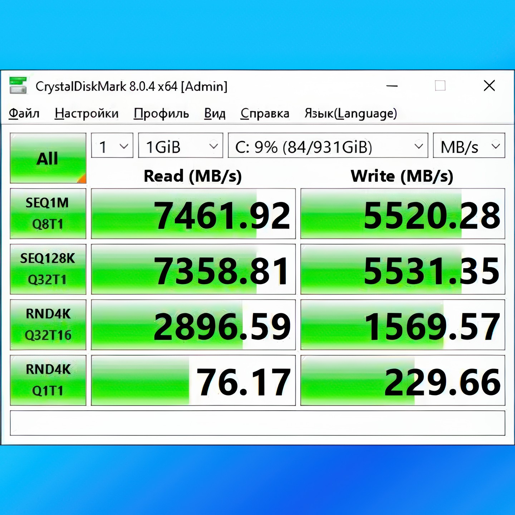The image size is (515, 515).
Task: Open the Вид menu
Action: (x=215, y=113)
